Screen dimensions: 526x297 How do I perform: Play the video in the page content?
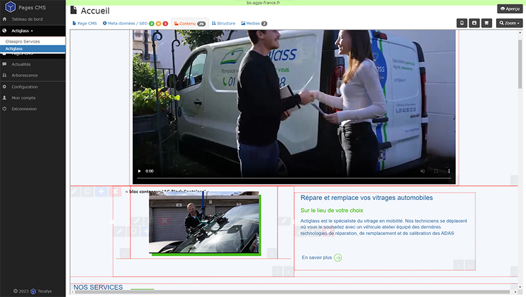139,171
